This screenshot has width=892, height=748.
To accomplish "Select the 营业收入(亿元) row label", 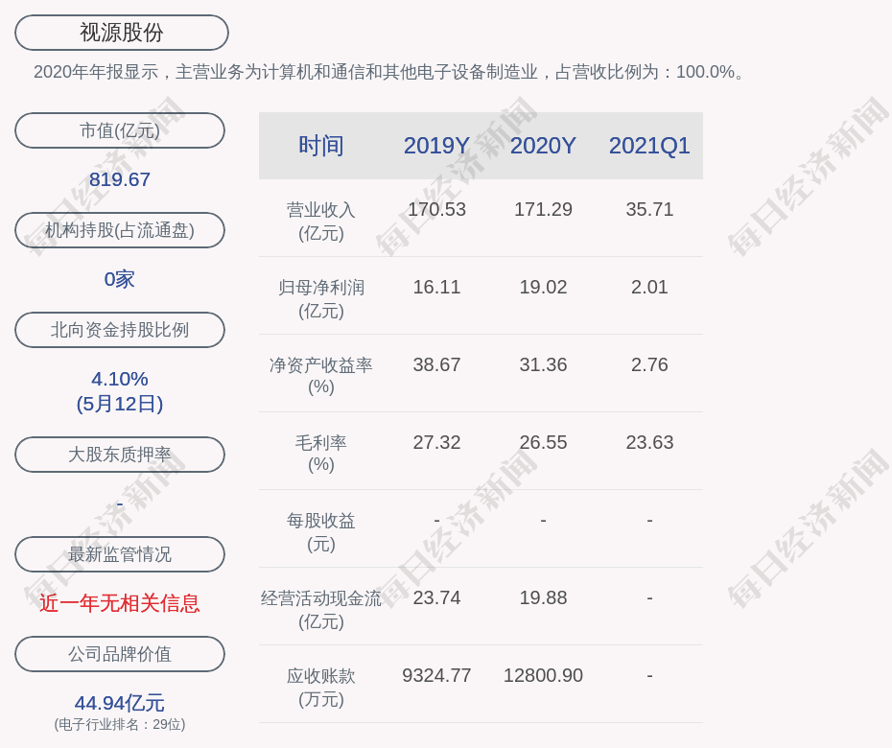I will click(x=321, y=222).
